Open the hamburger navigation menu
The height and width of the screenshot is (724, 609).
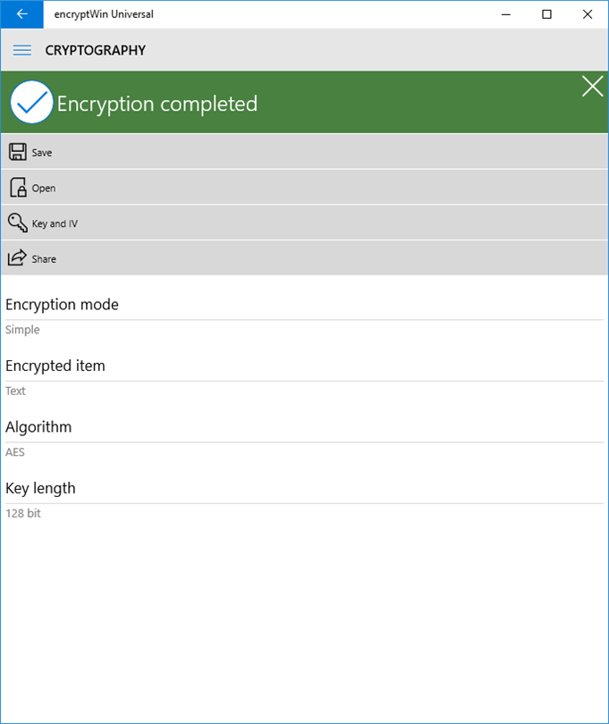[x=22, y=50]
